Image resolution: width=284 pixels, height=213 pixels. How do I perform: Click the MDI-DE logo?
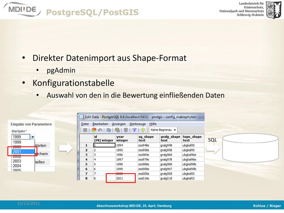[x=22, y=9]
